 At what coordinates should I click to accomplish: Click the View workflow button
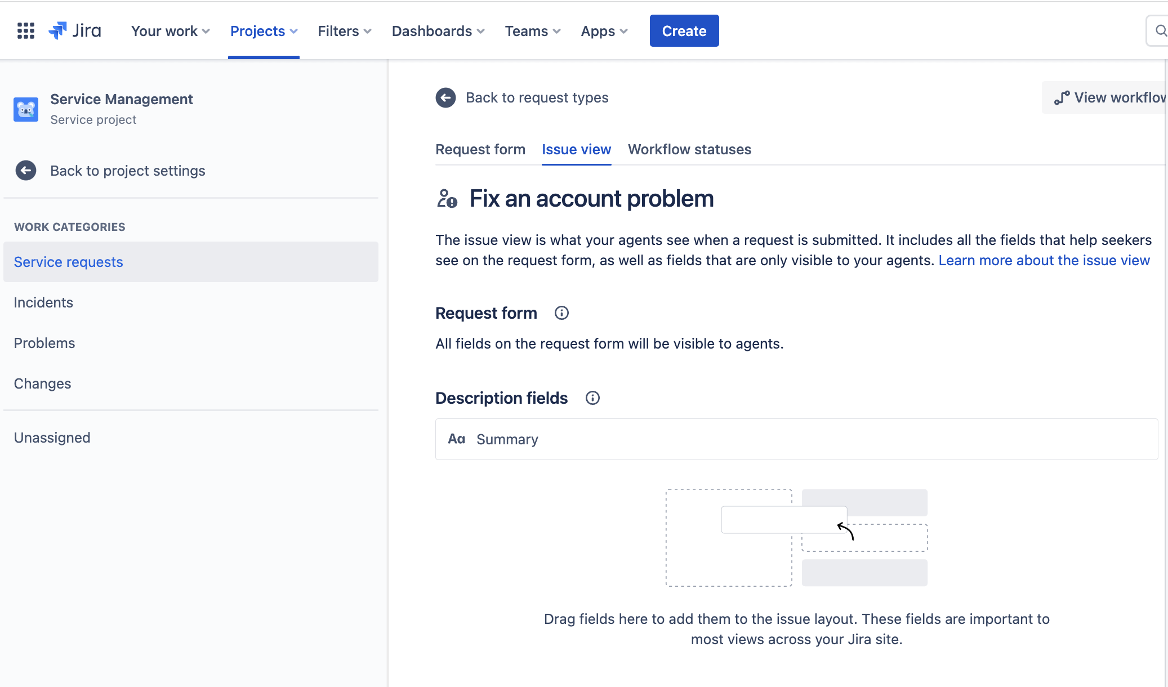click(x=1105, y=98)
